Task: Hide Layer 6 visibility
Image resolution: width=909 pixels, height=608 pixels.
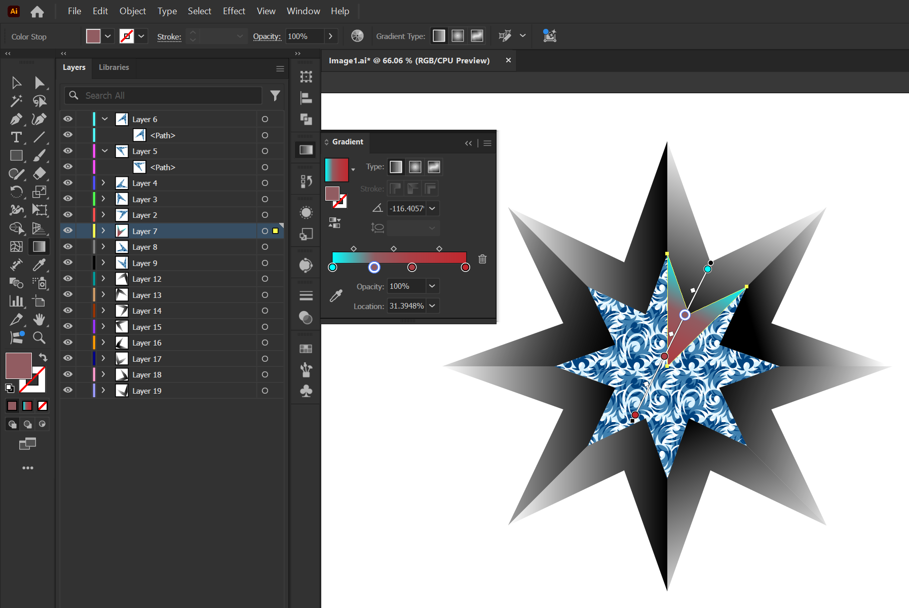Action: coord(67,119)
